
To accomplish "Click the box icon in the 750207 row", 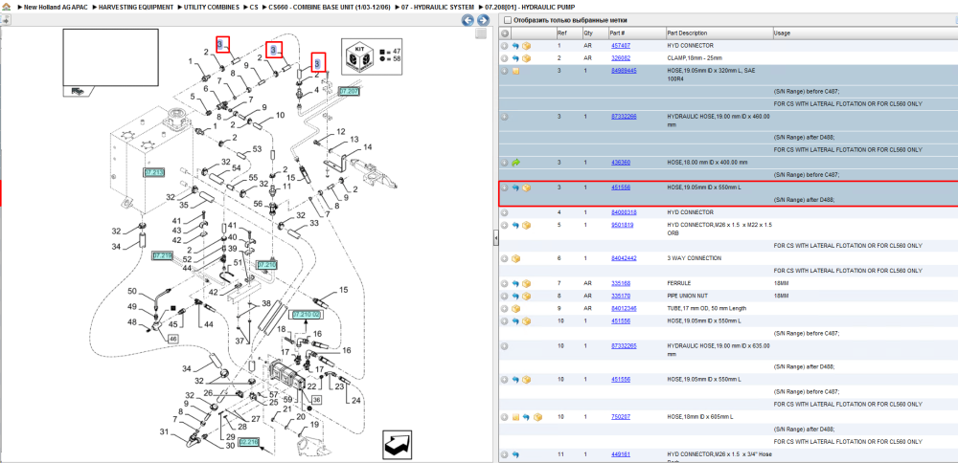I will click(x=537, y=417).
